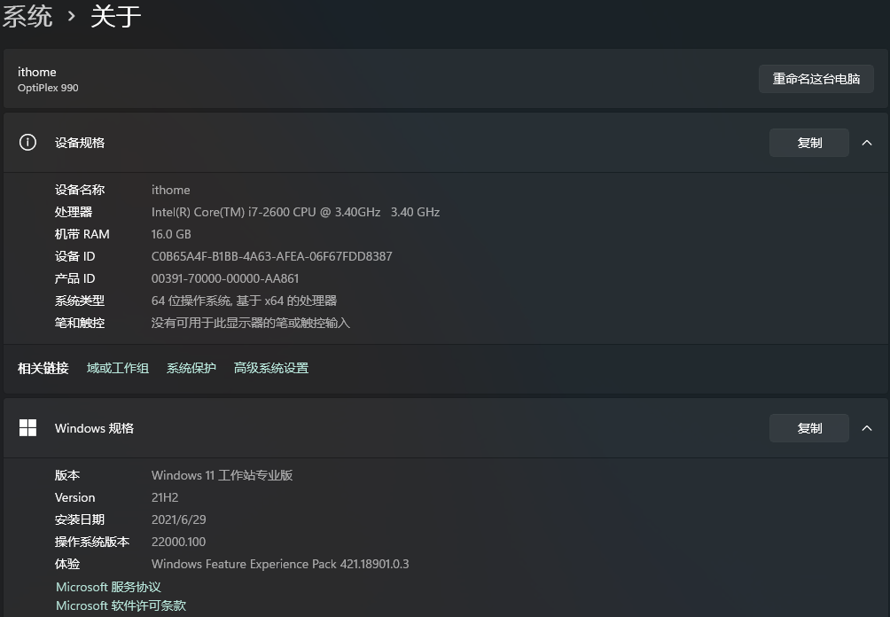Select Windows Feature Experience Pack 421.18901.0.3 value
The width and height of the screenshot is (890, 617).
tap(280, 564)
